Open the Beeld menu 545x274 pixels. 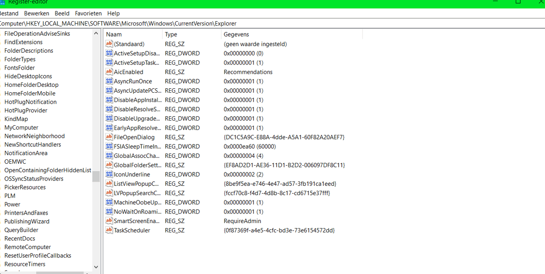[62, 13]
